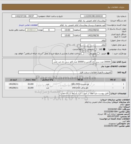Open the اطلاعات تماس خریدار link
The height and width of the screenshot is (144, 131).
coord(28,25)
